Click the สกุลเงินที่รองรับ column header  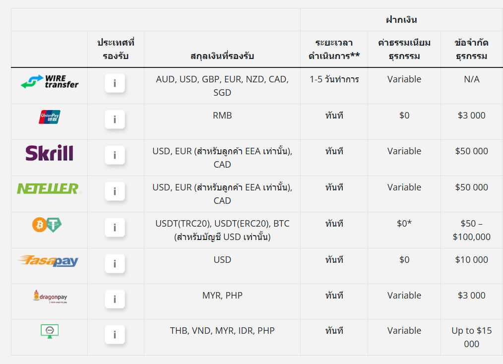point(222,56)
